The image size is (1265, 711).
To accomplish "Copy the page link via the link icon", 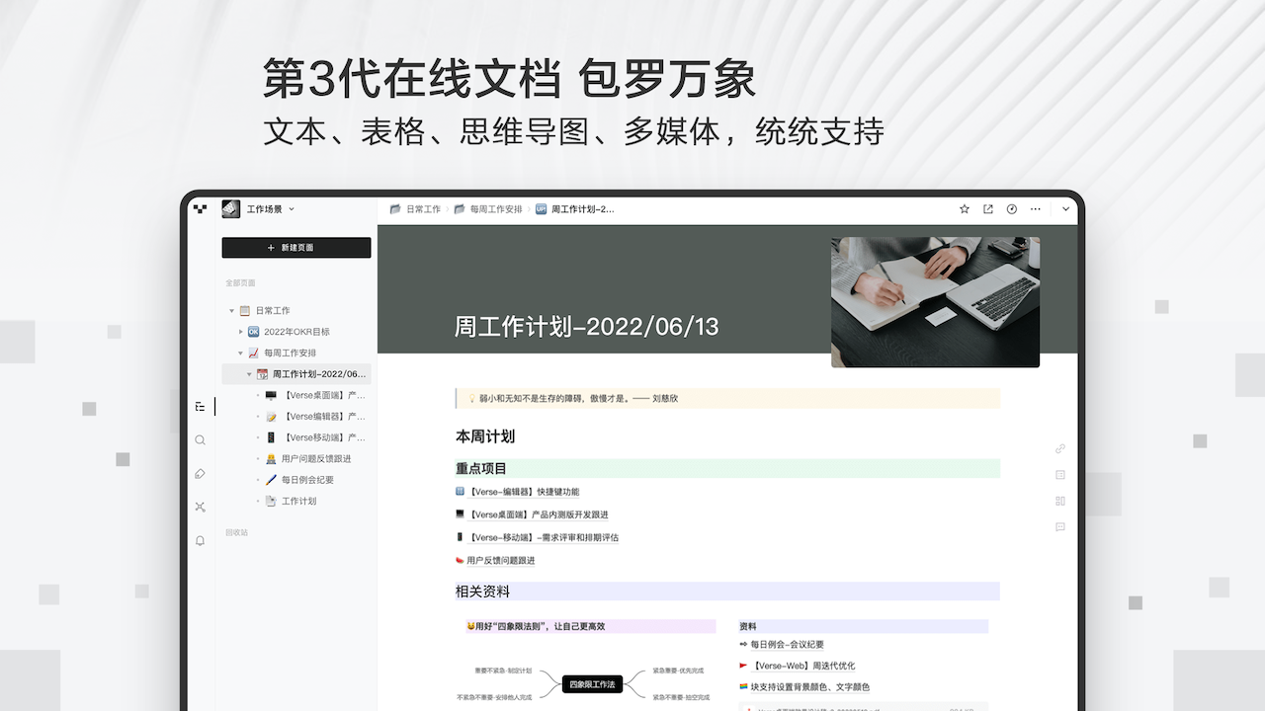I will (x=1059, y=448).
